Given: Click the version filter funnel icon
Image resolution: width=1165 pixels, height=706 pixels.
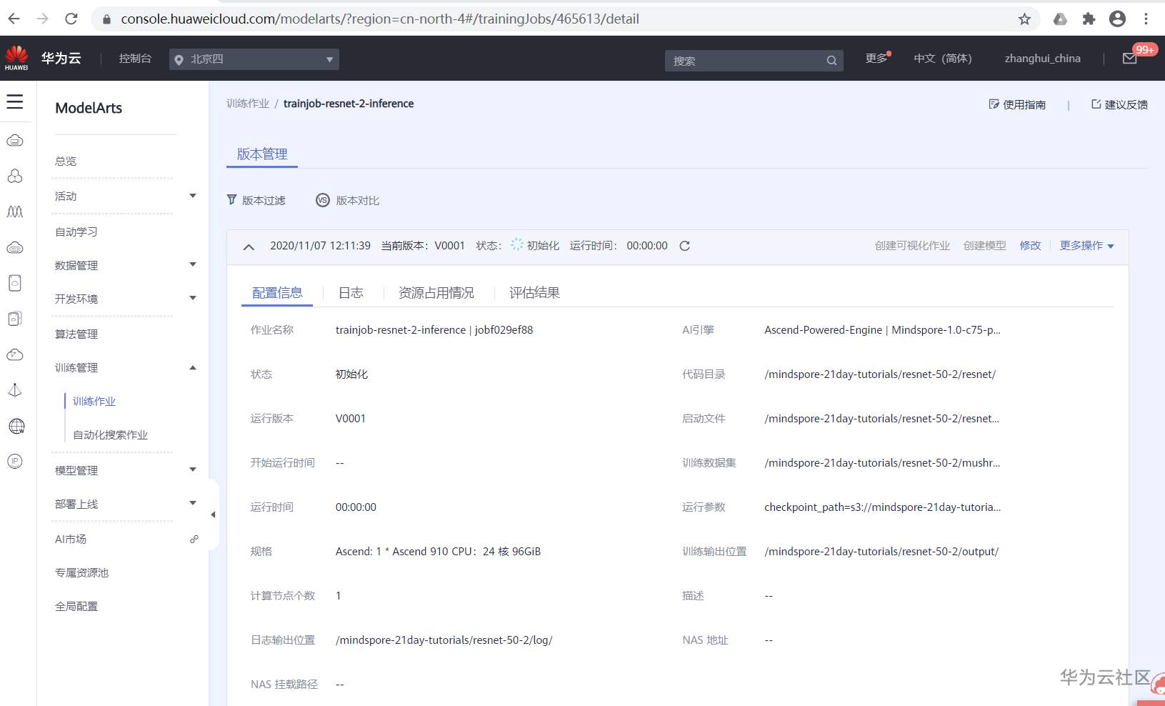Looking at the screenshot, I should tap(231, 200).
